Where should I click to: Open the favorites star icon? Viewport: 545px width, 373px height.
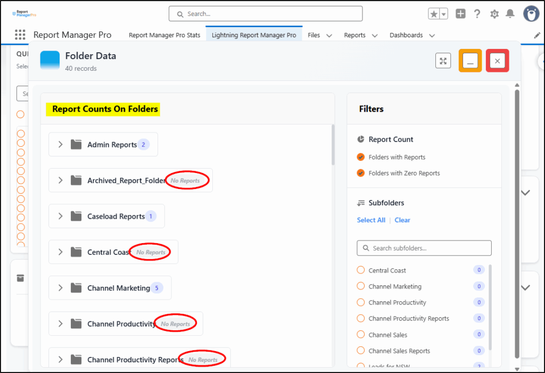(x=434, y=14)
